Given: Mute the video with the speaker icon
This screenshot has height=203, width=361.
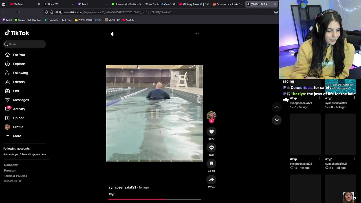Looking at the screenshot, I should [113, 34].
